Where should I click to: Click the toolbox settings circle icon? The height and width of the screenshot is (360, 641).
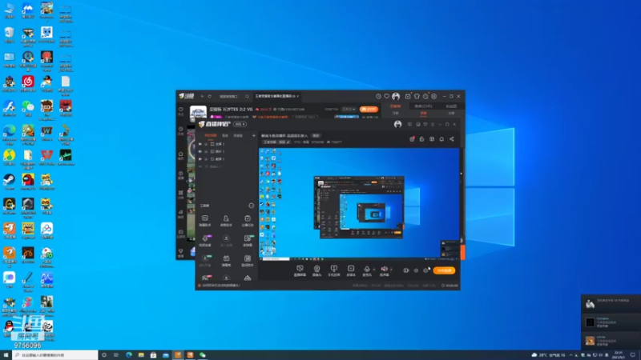tap(251, 206)
